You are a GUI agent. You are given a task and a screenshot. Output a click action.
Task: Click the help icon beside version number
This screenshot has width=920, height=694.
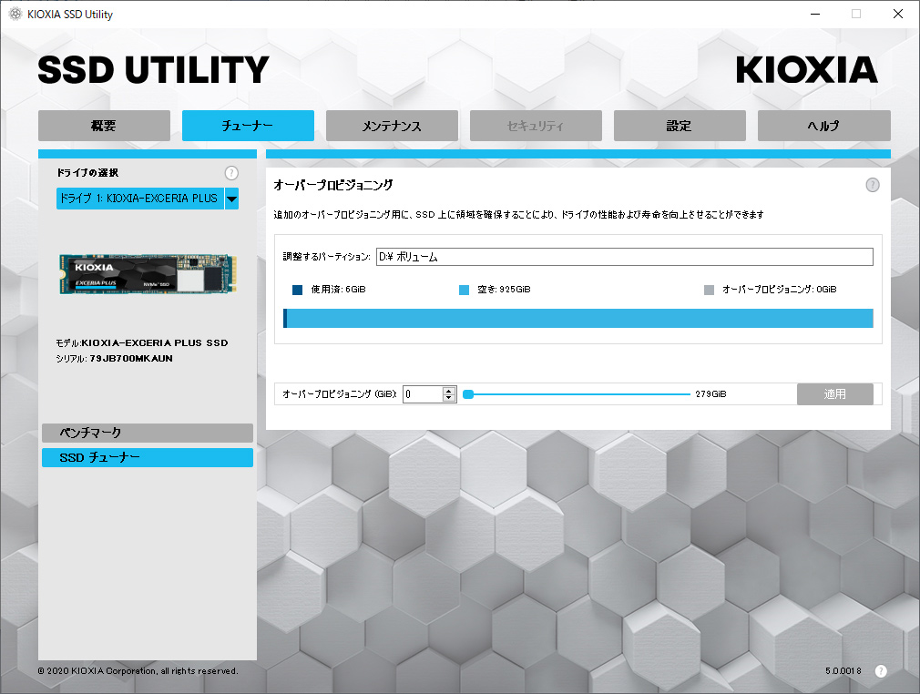pos(881,671)
